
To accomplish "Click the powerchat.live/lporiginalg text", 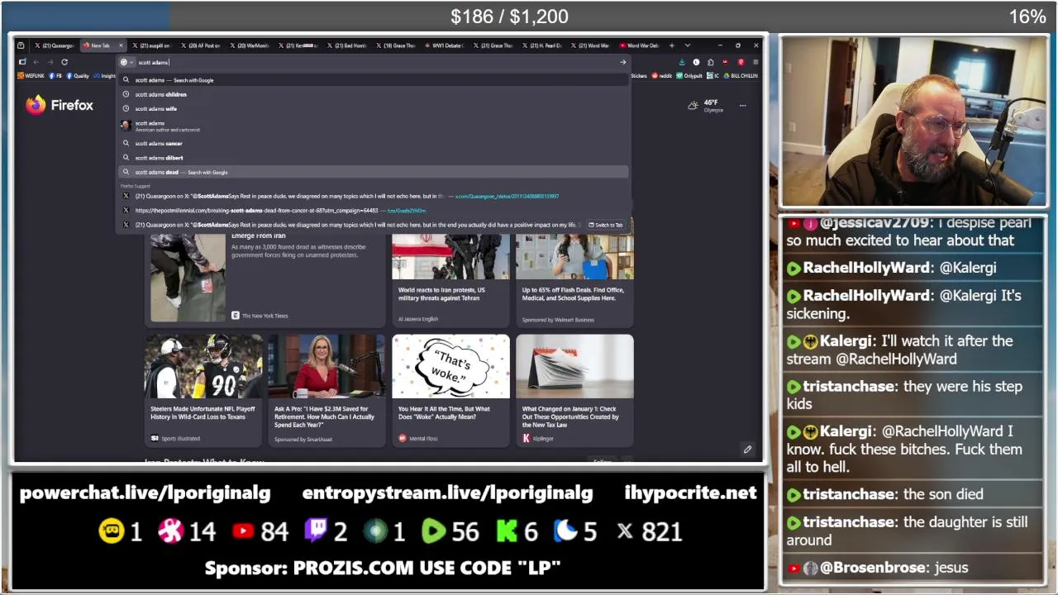I will coord(145,493).
